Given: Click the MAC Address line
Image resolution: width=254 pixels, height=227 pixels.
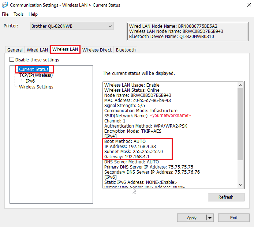Looking at the screenshot, I should pyautogui.click(x=138, y=101).
